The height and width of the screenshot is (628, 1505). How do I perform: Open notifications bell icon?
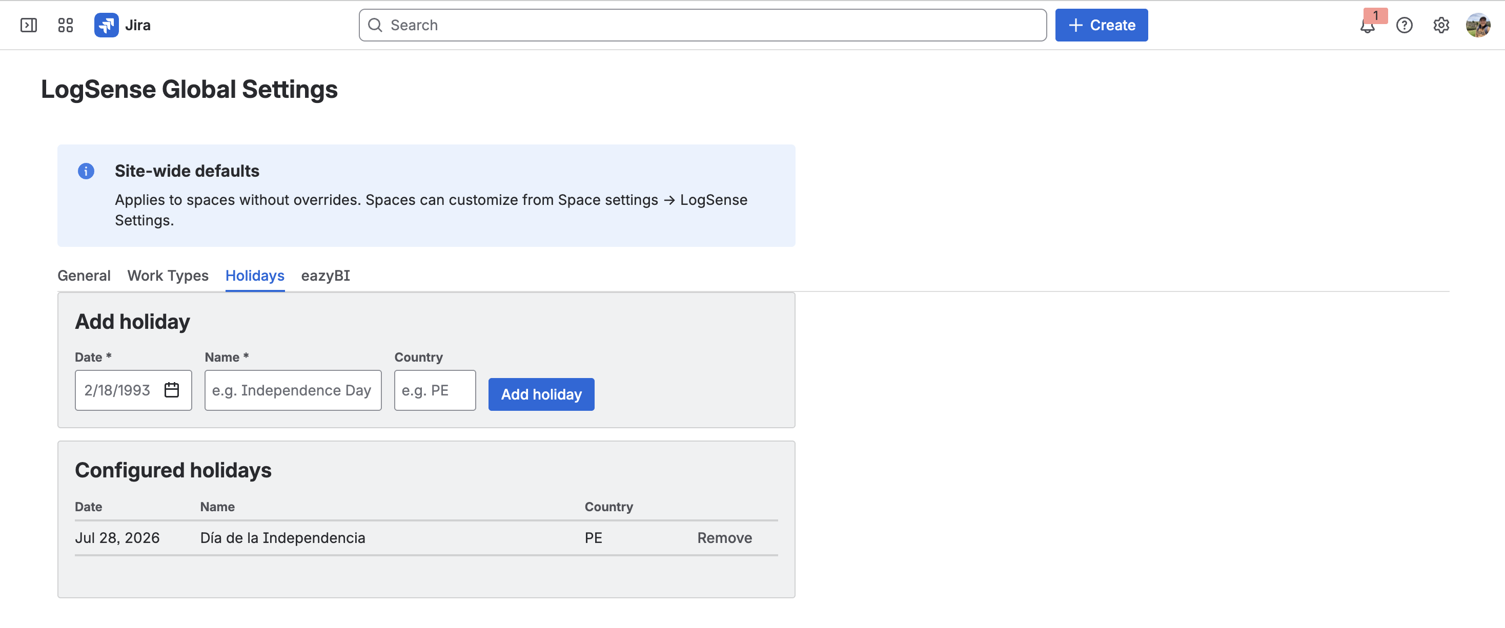1368,25
